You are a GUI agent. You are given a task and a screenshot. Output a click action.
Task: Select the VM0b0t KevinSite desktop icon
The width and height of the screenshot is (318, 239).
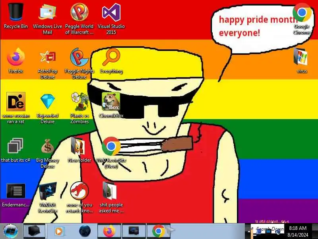point(47,197)
